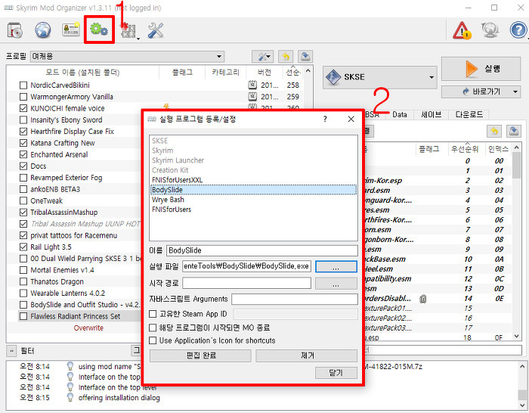529x413 pixels.
Task: Select FNISforUsersXXL entry in list
Action: 253,180
